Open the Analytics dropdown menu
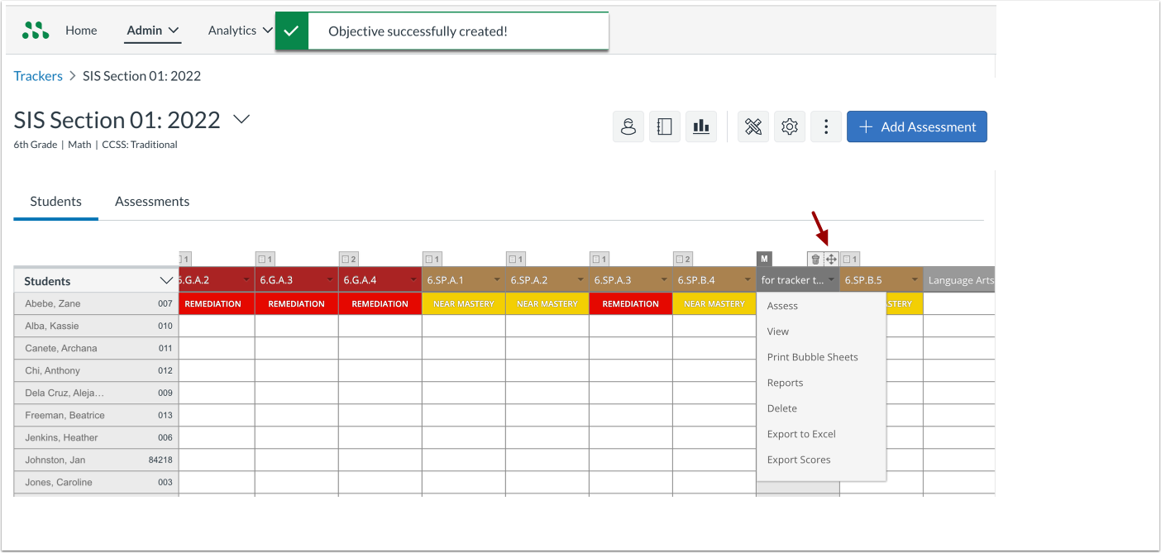The image size is (1161, 553). pyautogui.click(x=240, y=31)
